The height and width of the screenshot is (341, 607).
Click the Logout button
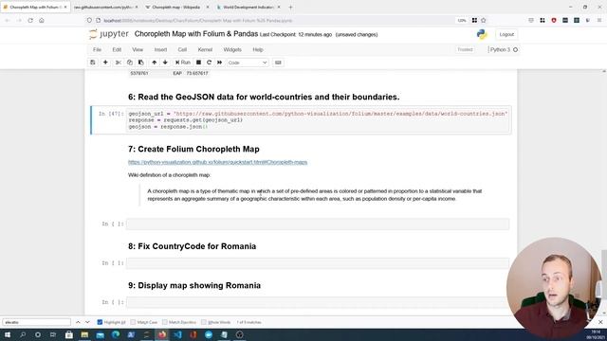[x=506, y=34]
